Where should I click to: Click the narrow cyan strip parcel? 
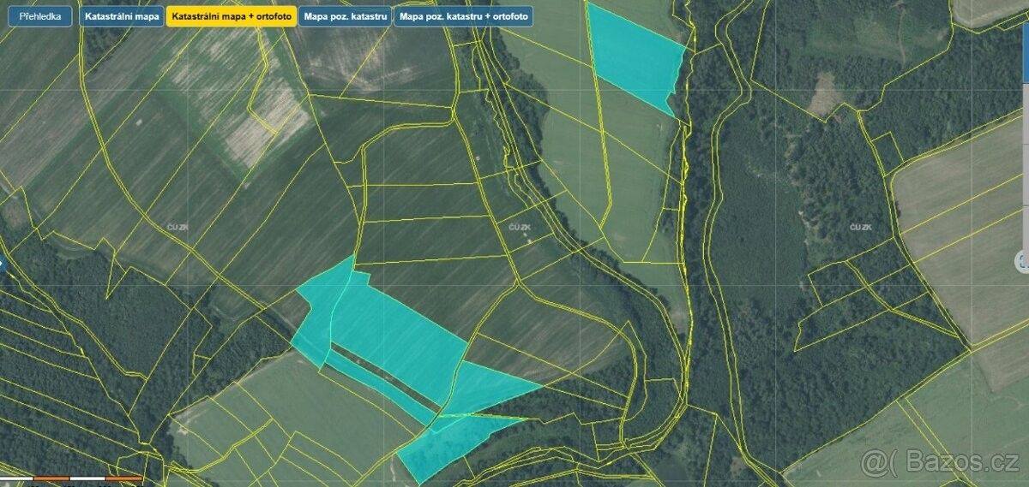pos(377,383)
